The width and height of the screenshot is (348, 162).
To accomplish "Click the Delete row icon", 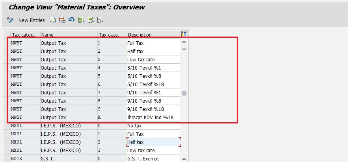I will click(x=62, y=20).
